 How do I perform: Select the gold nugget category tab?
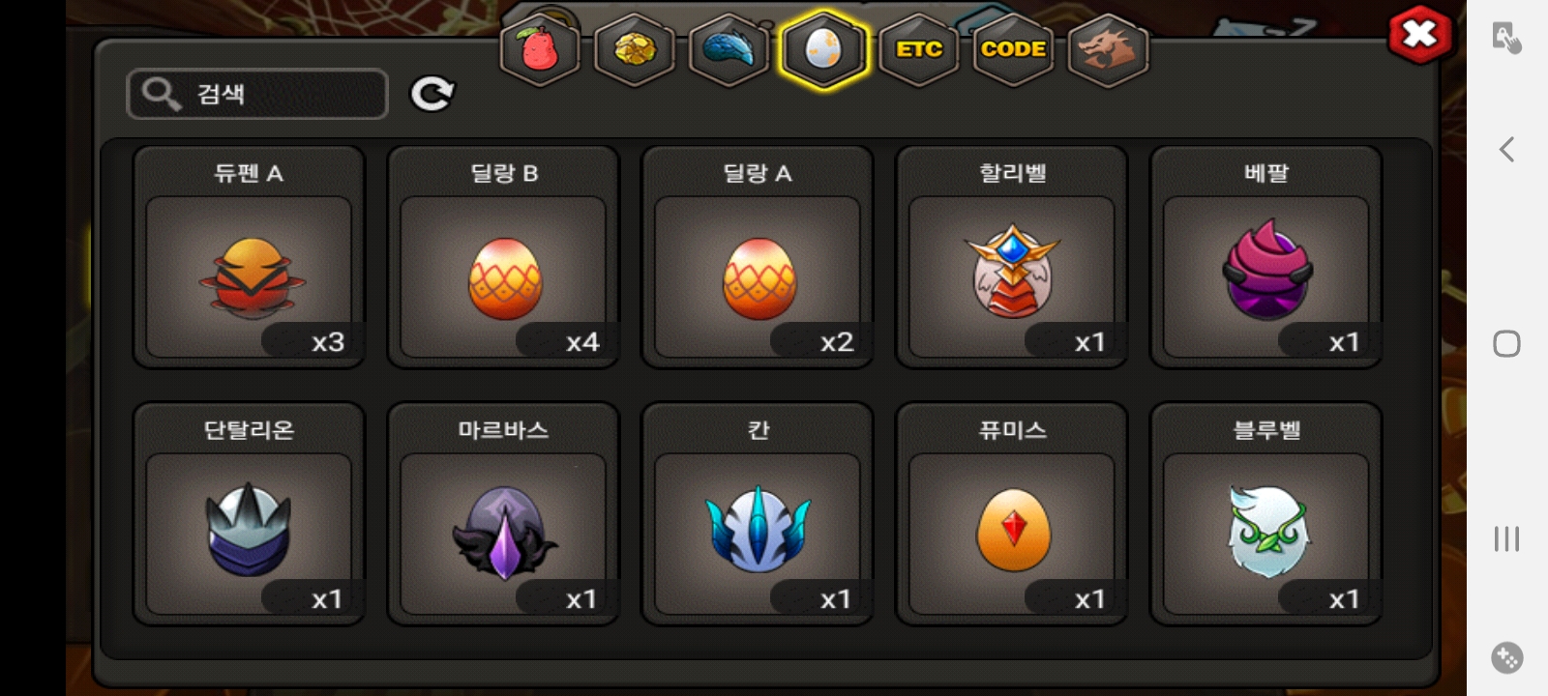coord(634,49)
